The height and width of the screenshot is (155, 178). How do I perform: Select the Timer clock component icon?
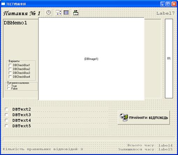click(x=49, y=13)
